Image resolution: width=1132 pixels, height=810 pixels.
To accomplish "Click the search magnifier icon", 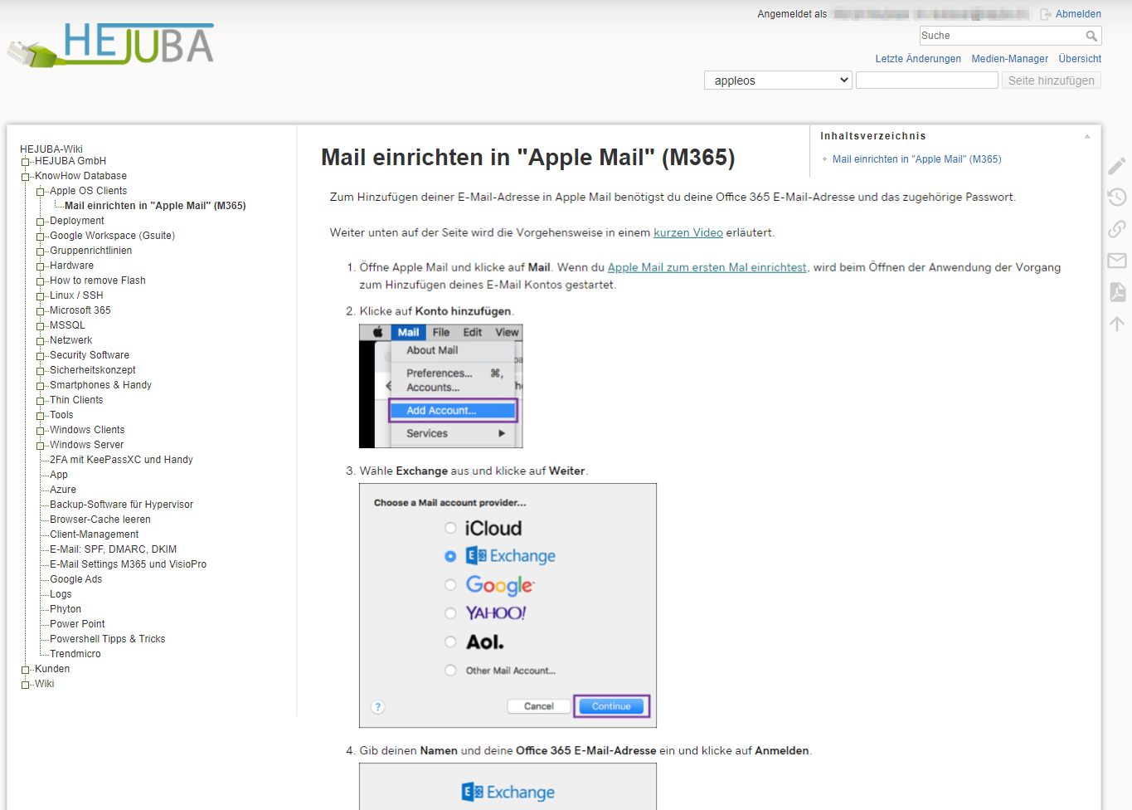I will click(1091, 36).
